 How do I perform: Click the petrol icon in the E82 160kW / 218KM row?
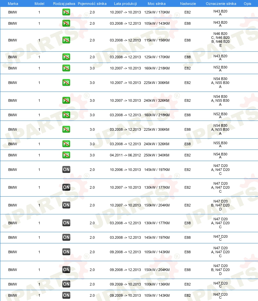pyautogui.click(x=66, y=68)
